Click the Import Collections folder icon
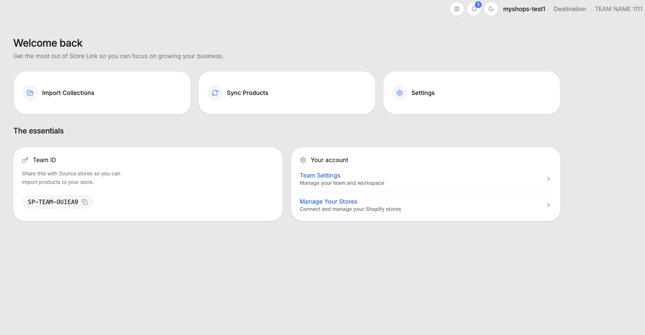 [x=30, y=93]
